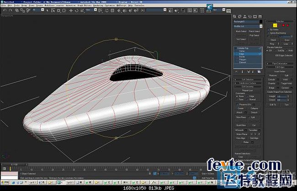Select Constraints Normal radio button

coord(248,99)
